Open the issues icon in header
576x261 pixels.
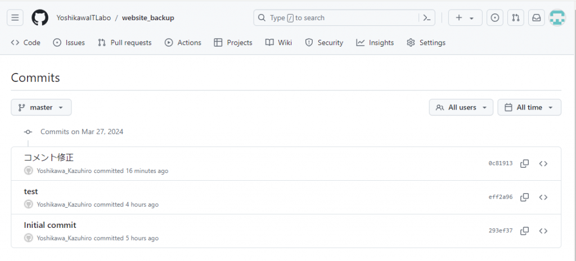pos(494,18)
